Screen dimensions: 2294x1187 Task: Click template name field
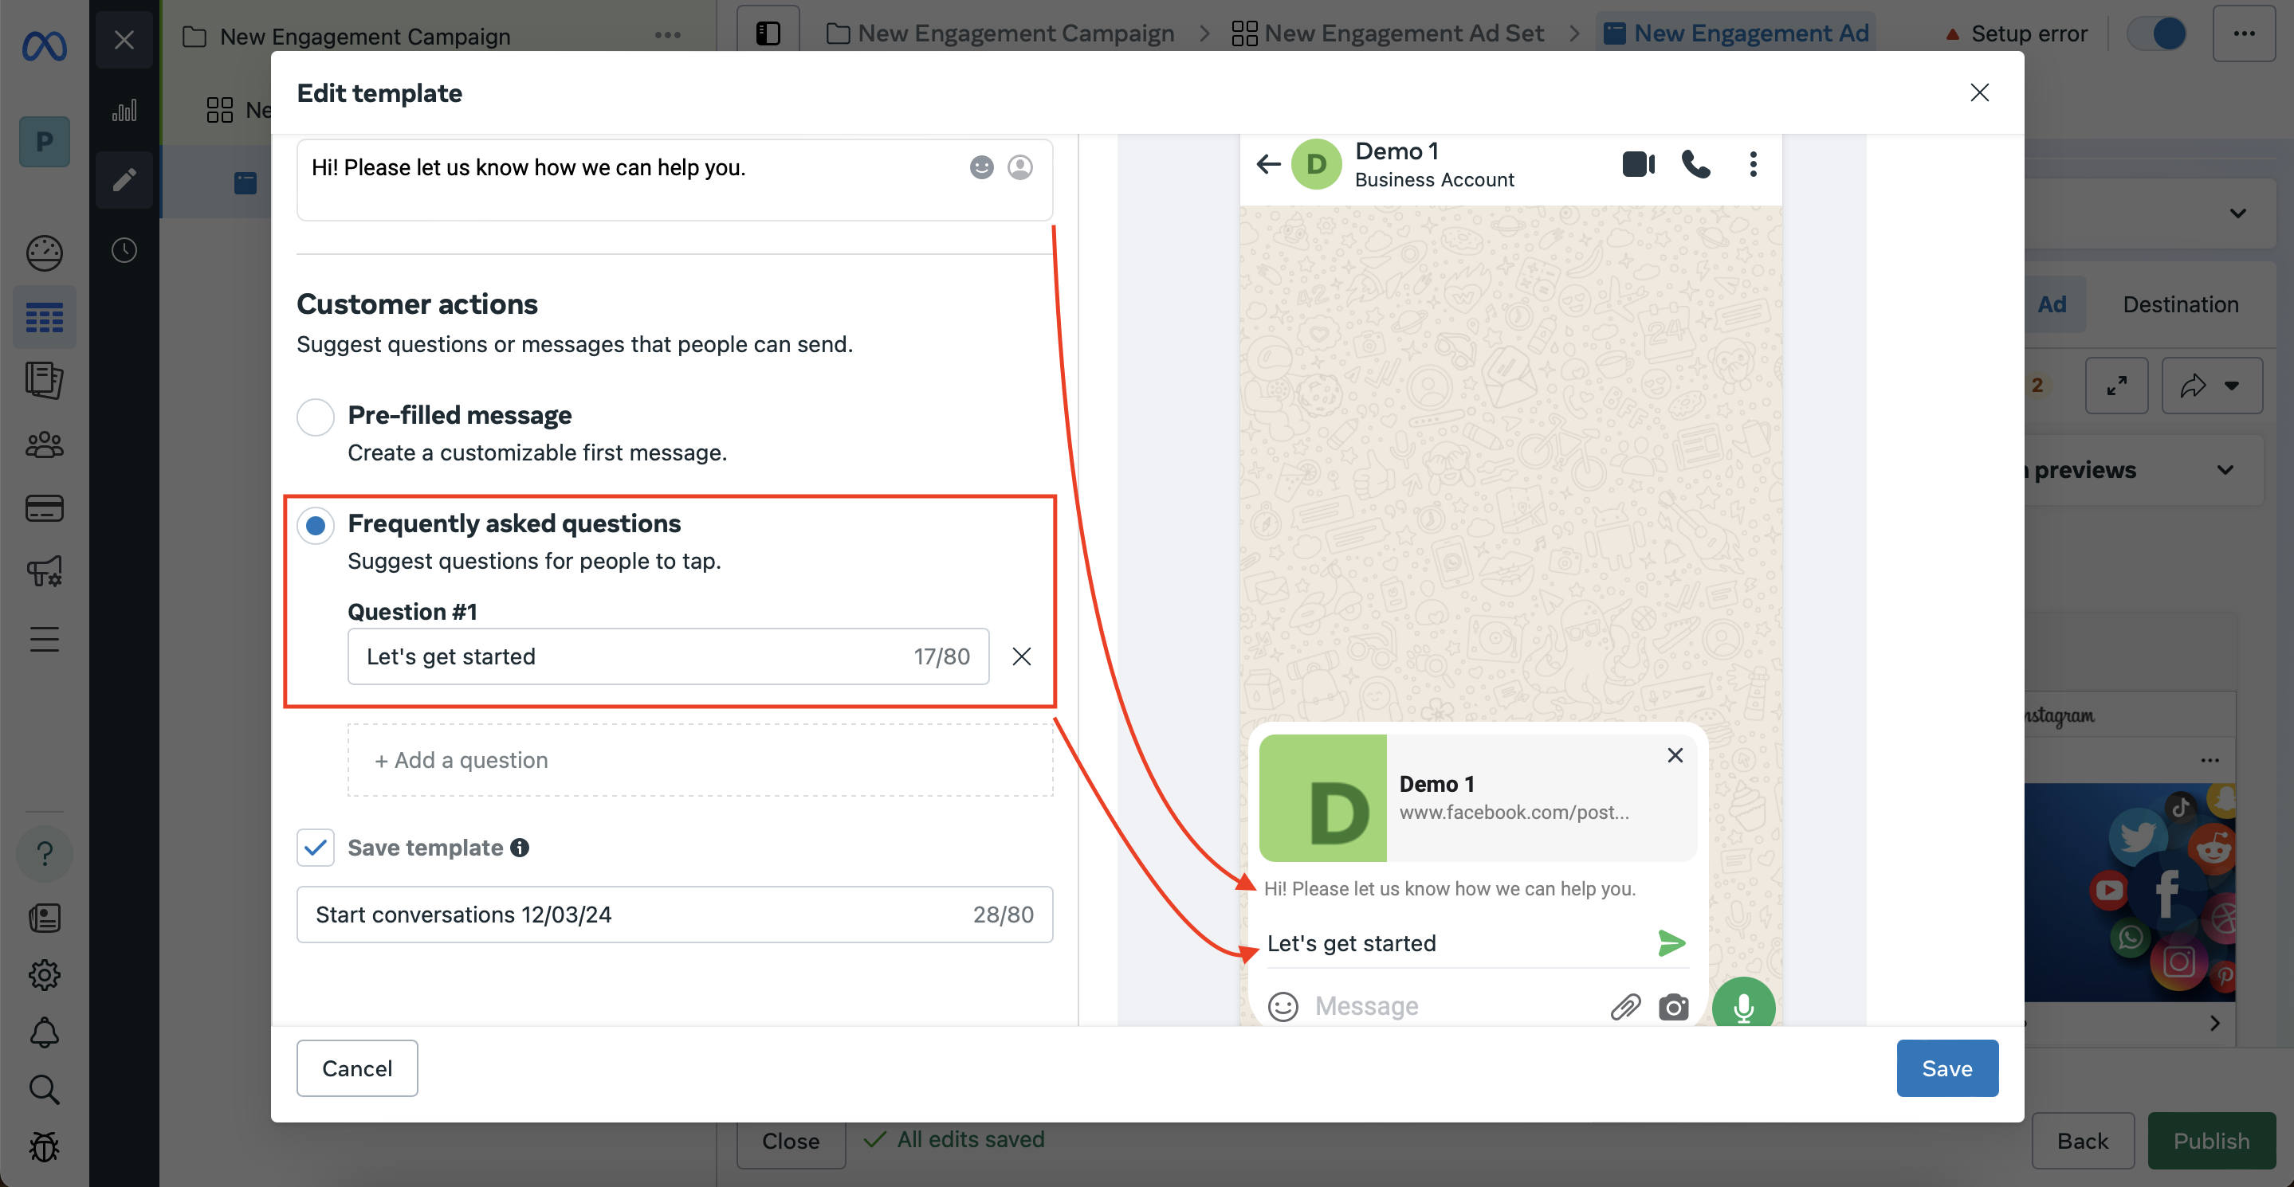pos(674,914)
